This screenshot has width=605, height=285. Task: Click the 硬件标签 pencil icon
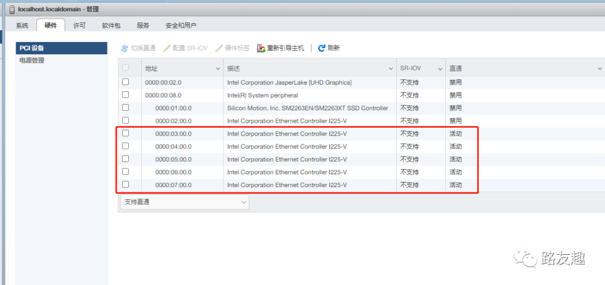(219, 48)
